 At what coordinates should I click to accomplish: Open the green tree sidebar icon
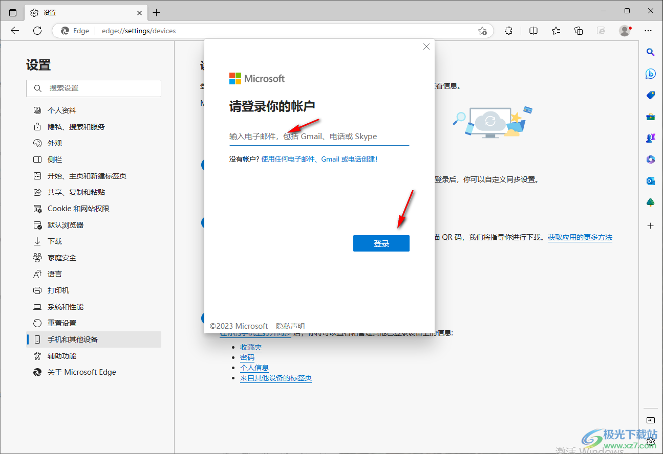[650, 202]
